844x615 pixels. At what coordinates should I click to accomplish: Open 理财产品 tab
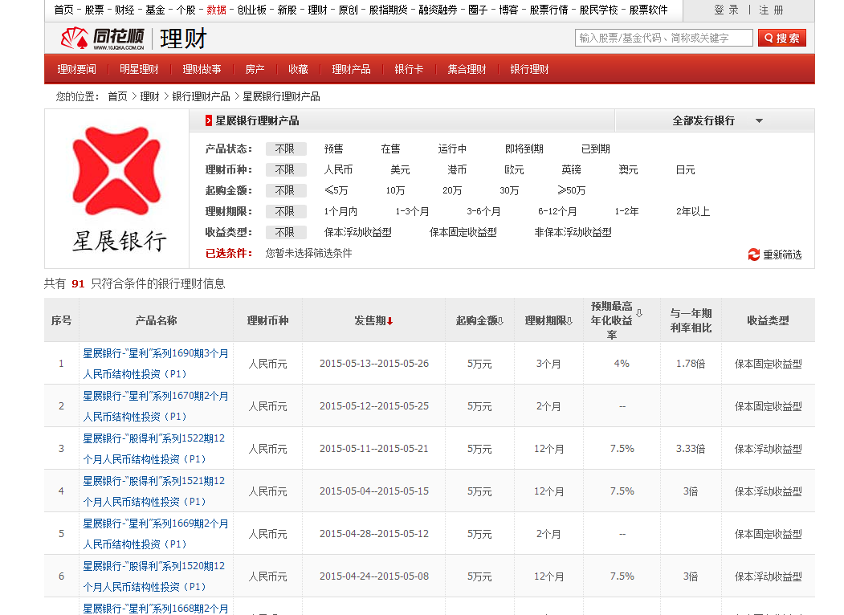(351, 69)
